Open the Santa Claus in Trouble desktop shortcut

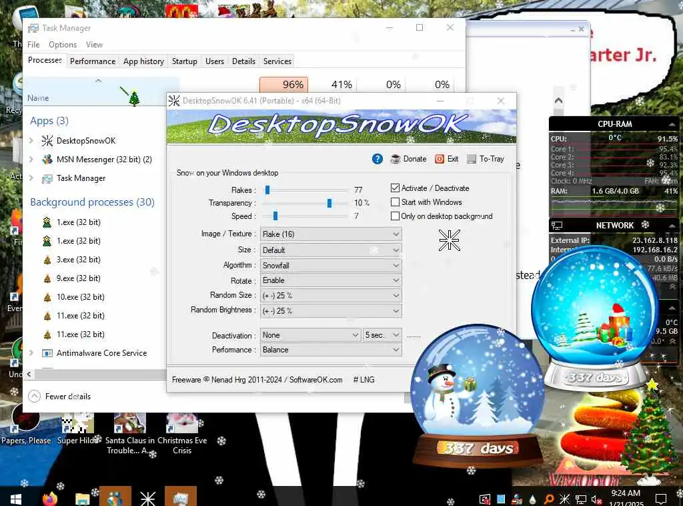(130, 433)
